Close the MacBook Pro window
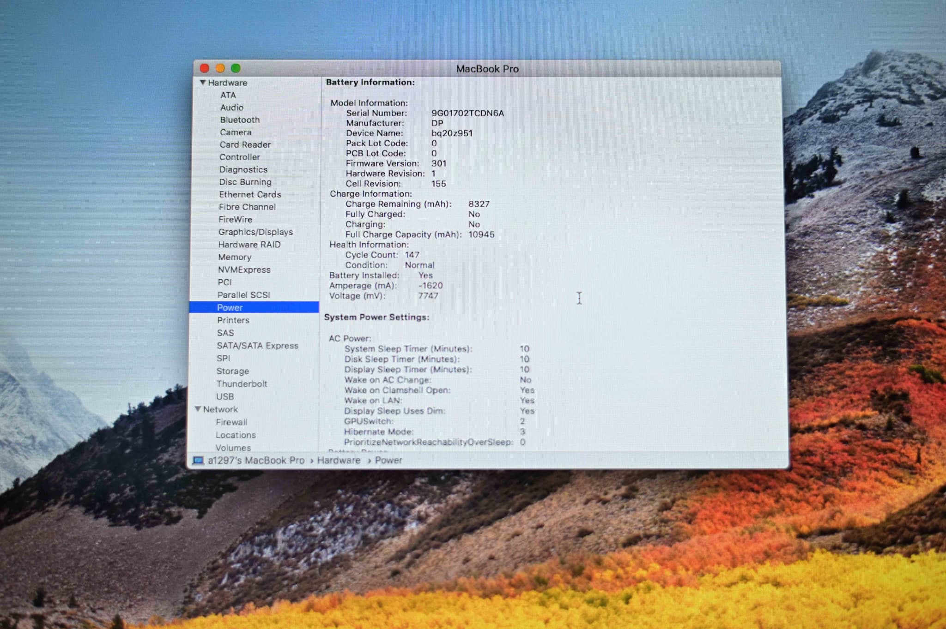Viewport: 946px width, 629px height. [205, 68]
